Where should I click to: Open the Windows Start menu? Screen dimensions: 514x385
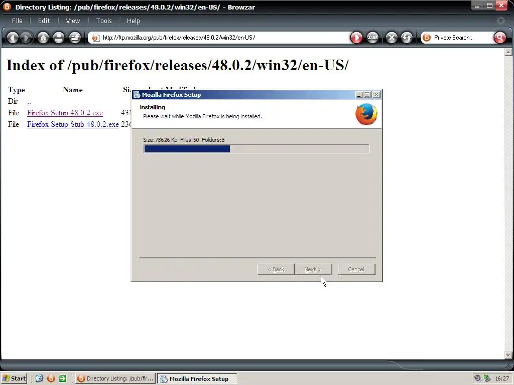(x=14, y=378)
